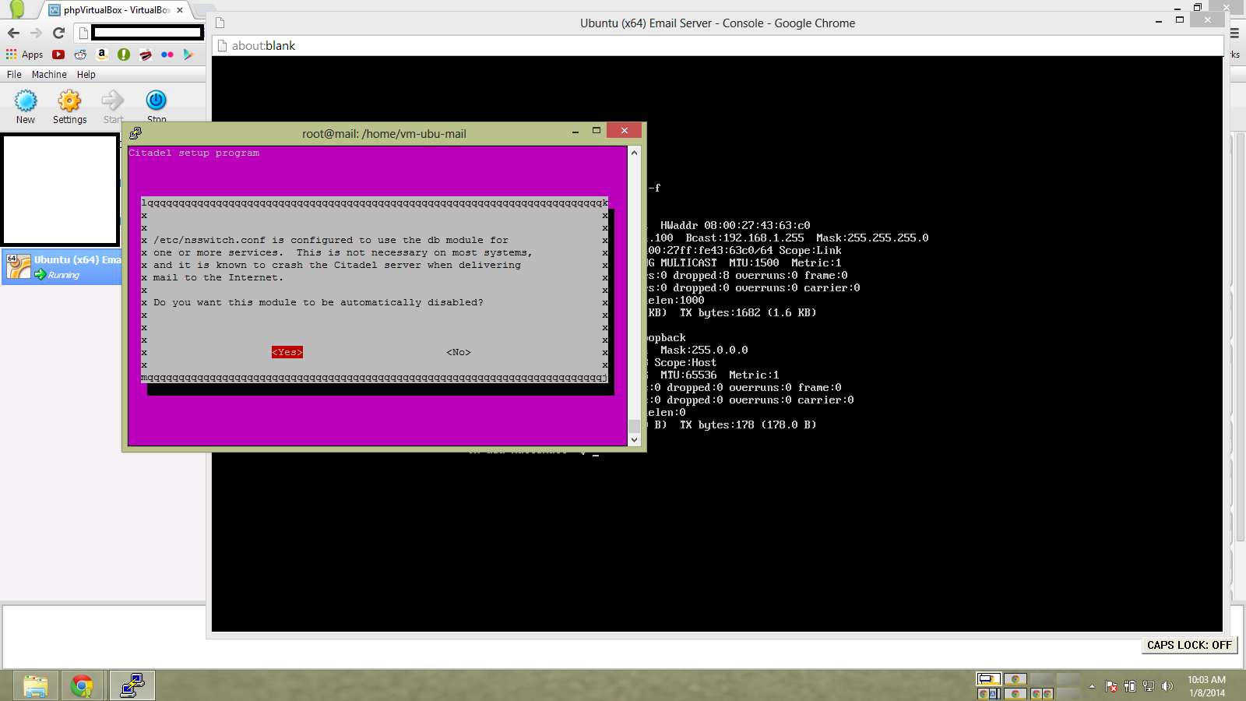The height and width of the screenshot is (701, 1246).
Task: Click the Chrome user avatar icon
Action: click(x=16, y=9)
